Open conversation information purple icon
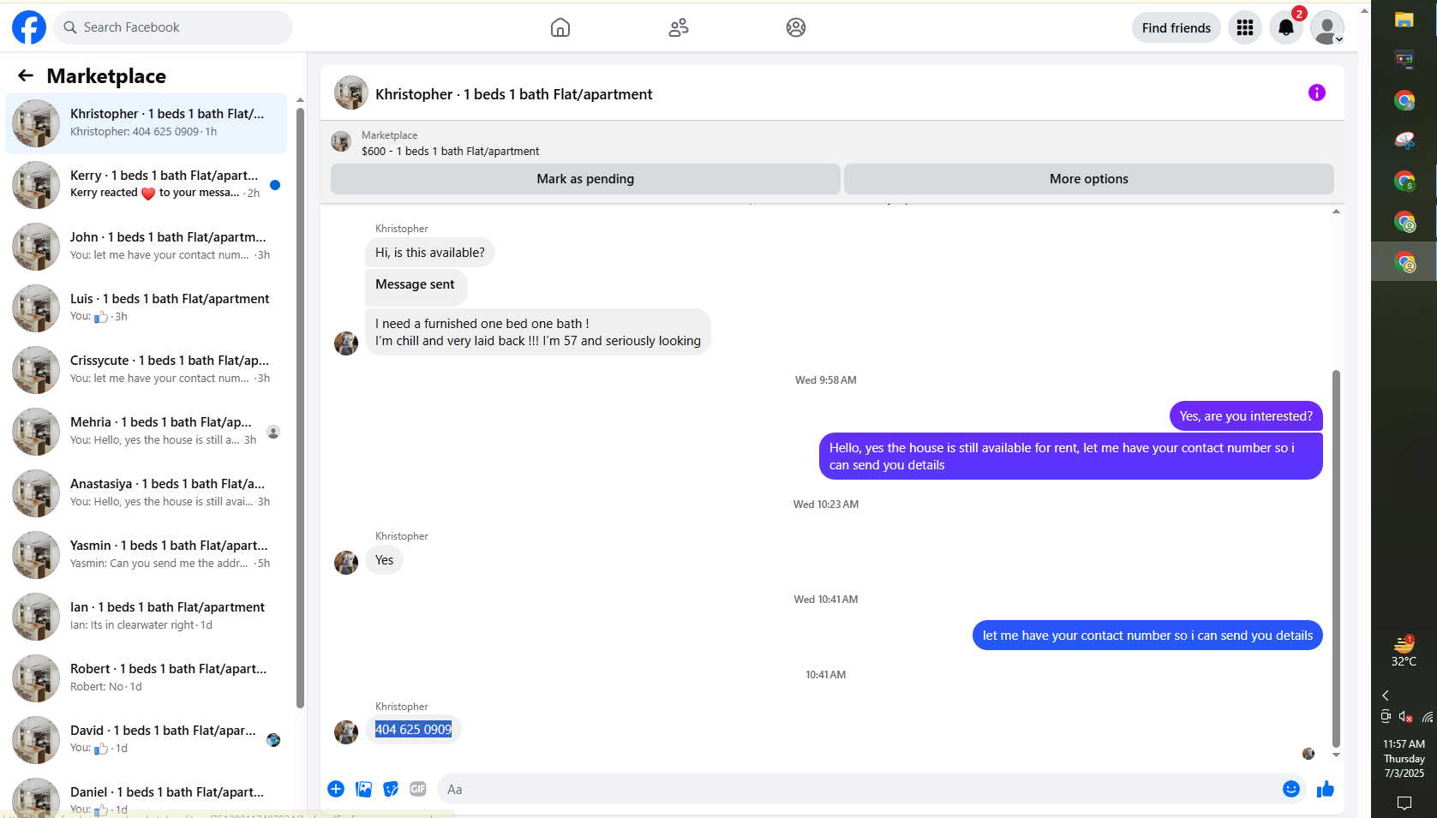 [x=1317, y=93]
